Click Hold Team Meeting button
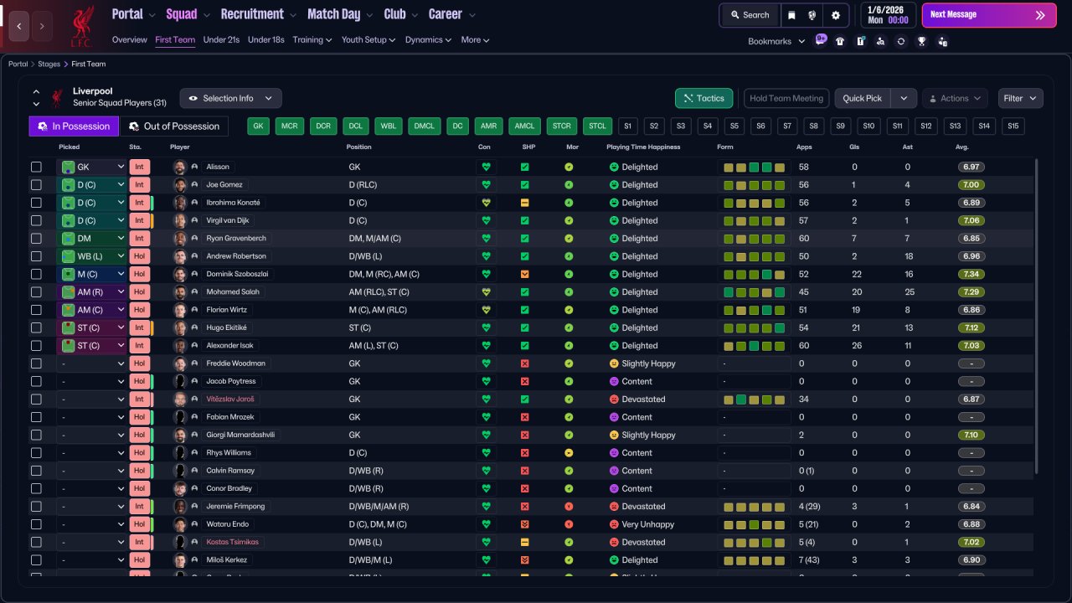The image size is (1072, 603). click(786, 98)
